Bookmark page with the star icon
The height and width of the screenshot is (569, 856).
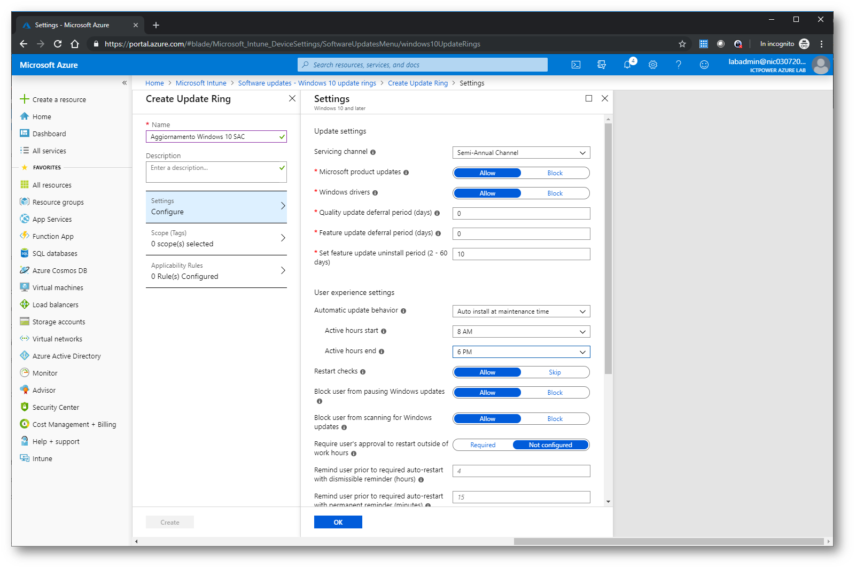click(682, 44)
